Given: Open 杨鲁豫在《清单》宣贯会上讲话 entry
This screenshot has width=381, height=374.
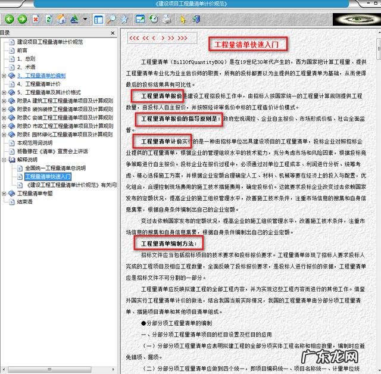Looking at the screenshot, I should [52, 151].
